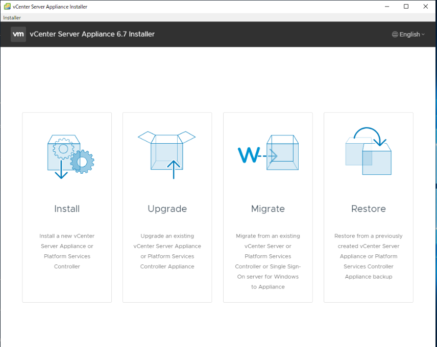Close the vCenter installer window
This screenshot has width=437, height=347.
426,7
